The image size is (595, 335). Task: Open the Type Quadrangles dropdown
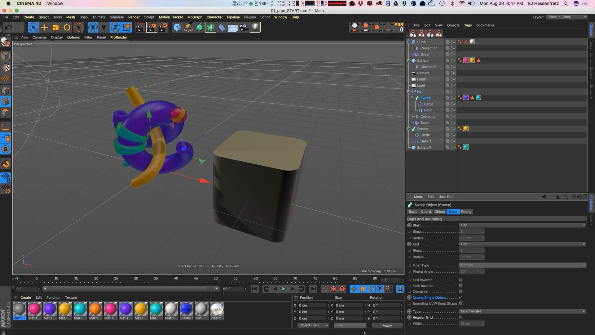(x=522, y=311)
